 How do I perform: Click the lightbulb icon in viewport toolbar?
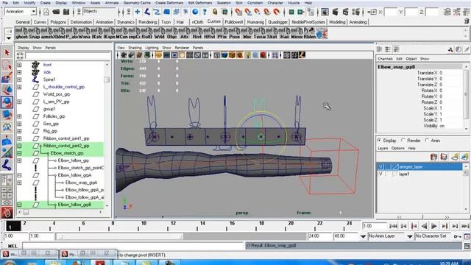point(248,55)
